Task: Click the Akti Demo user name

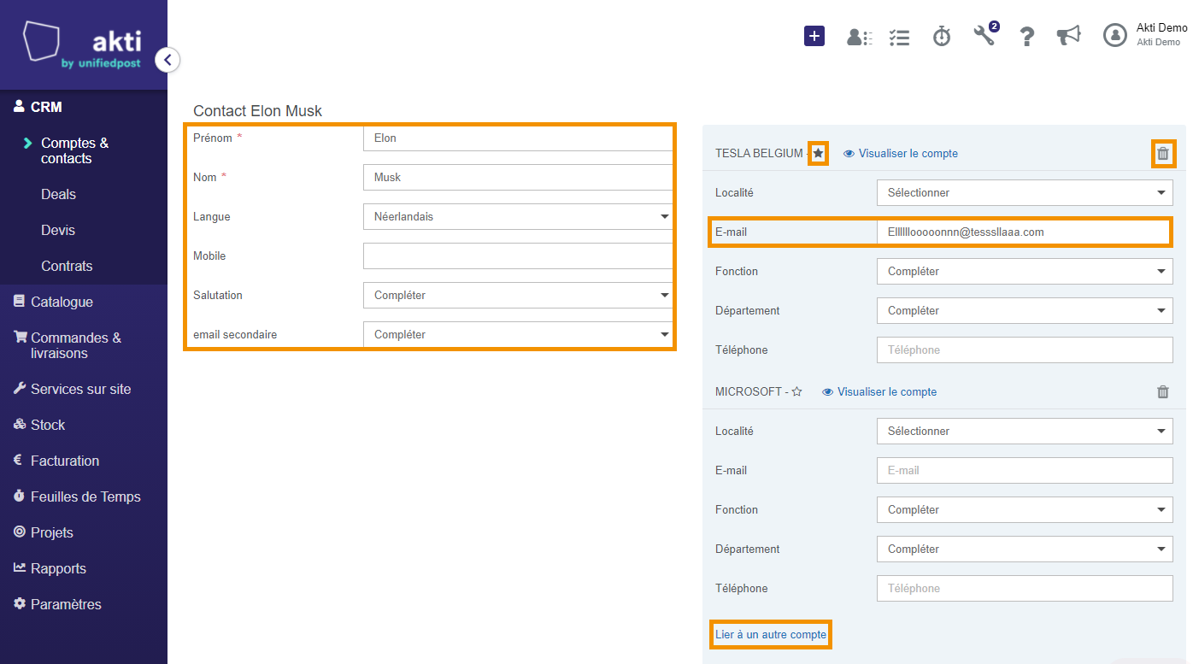Action: 1161,28
